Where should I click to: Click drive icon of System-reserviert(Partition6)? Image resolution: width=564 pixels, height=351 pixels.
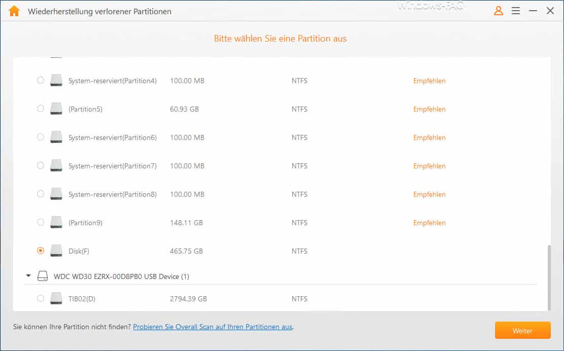pos(56,137)
